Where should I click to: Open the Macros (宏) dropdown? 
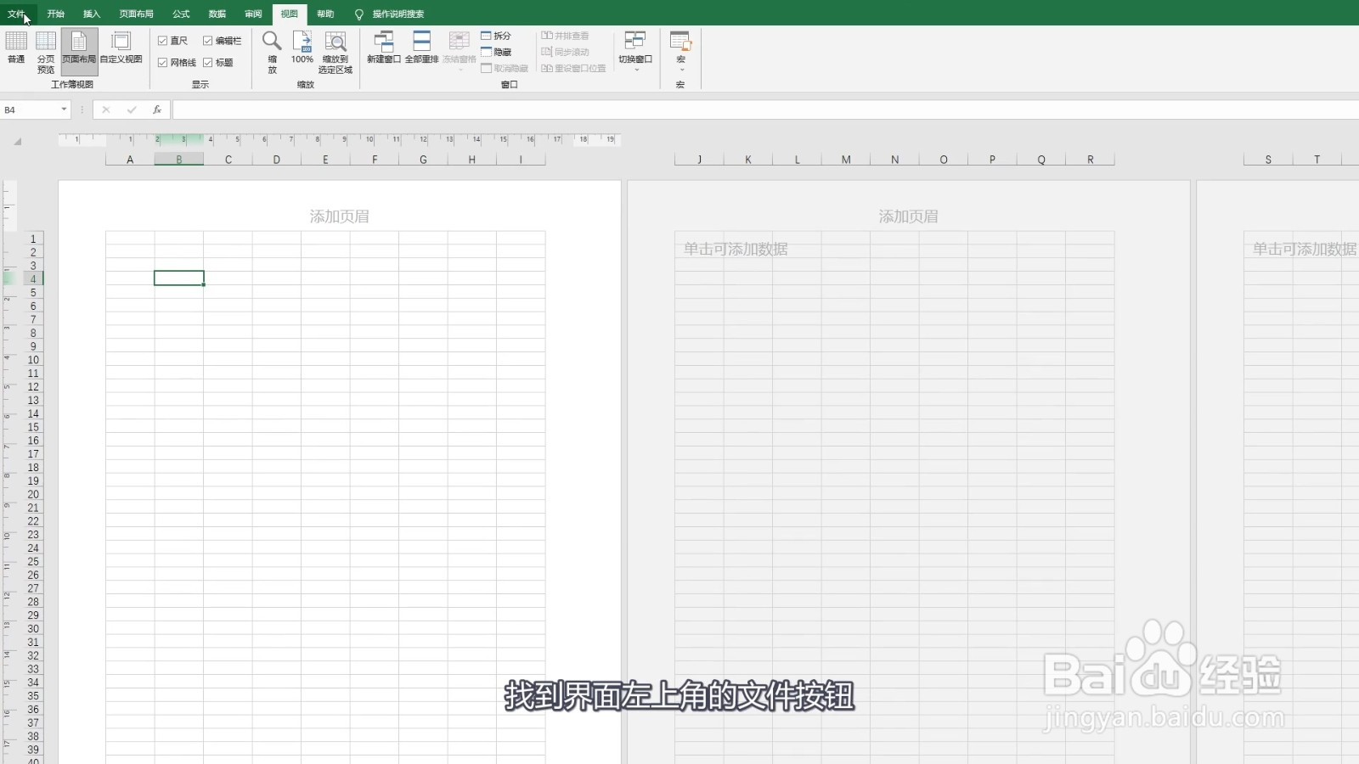(680, 51)
